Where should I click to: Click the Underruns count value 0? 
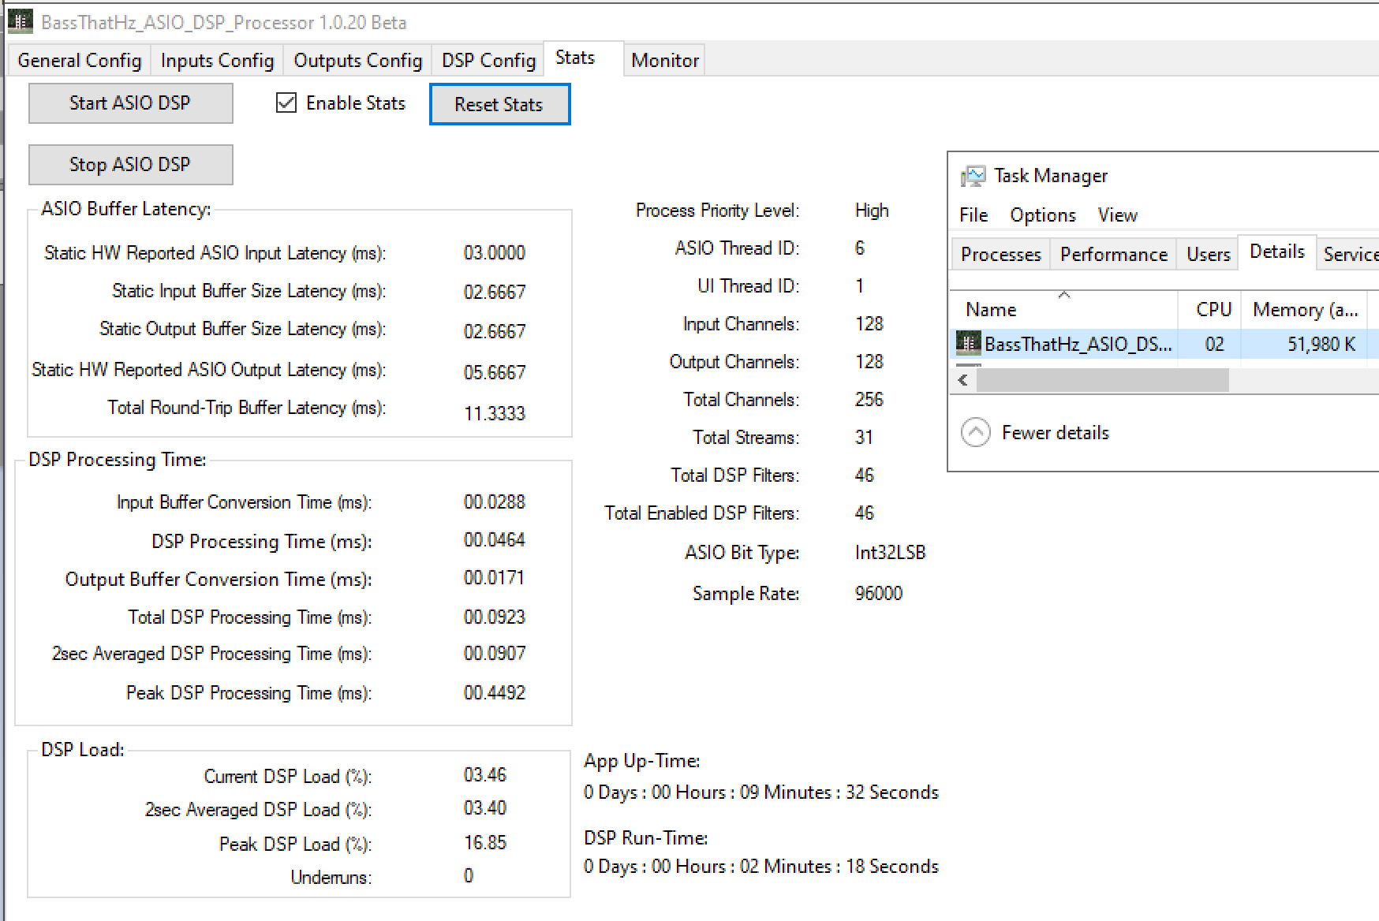pos(469,875)
